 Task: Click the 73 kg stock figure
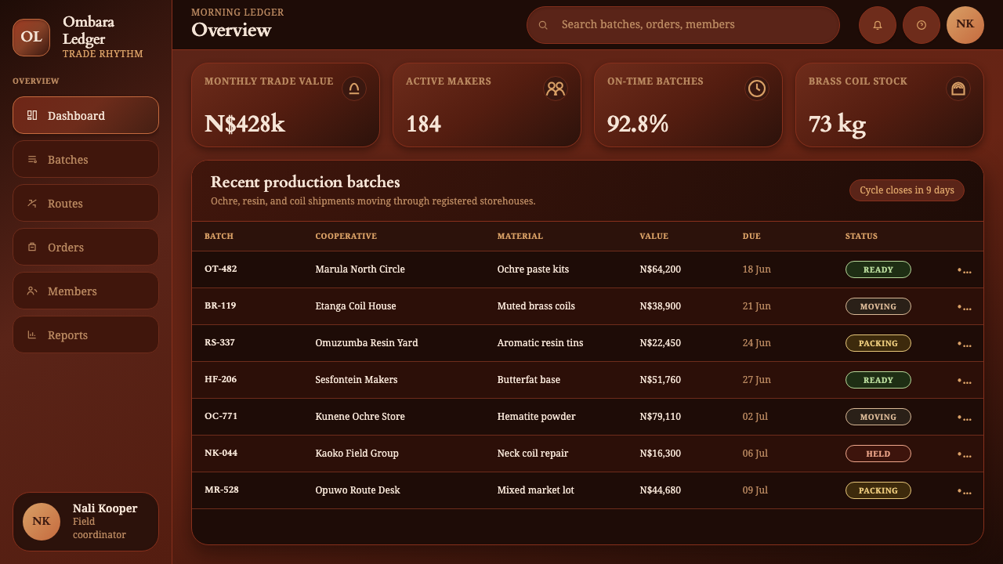click(x=837, y=125)
